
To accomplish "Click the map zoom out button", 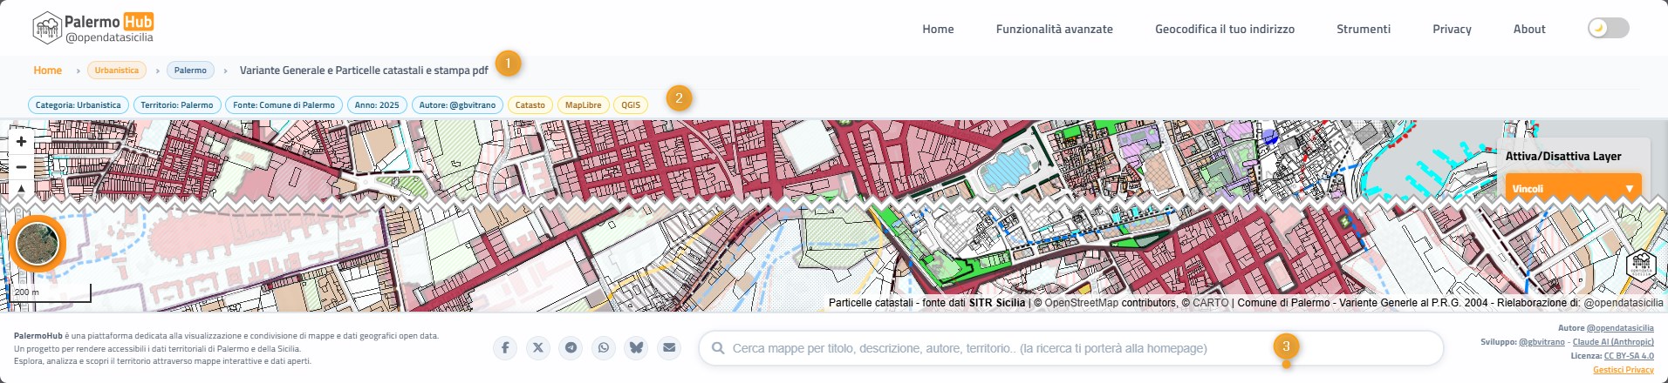I will (21, 166).
